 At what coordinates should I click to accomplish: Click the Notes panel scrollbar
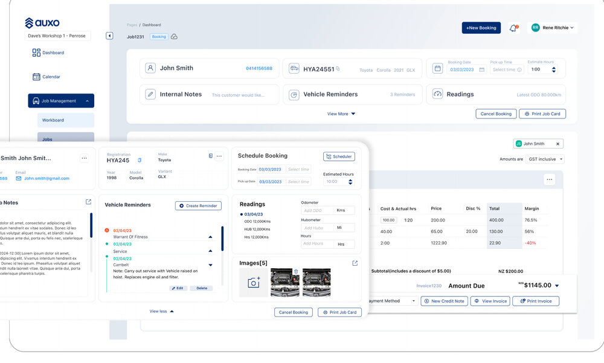[91, 225]
